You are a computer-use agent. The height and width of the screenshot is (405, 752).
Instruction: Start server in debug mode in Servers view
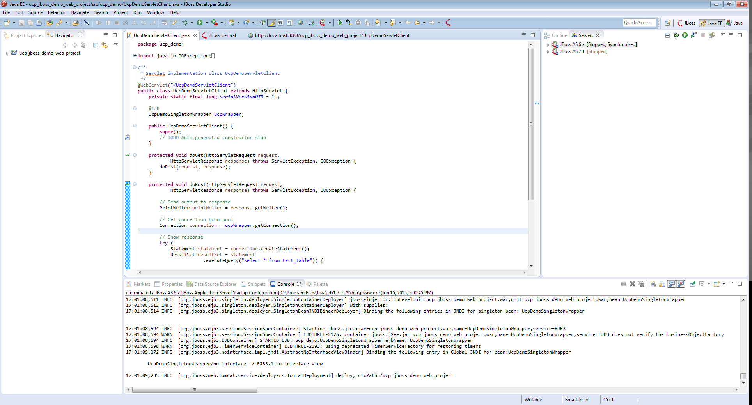[676, 35]
